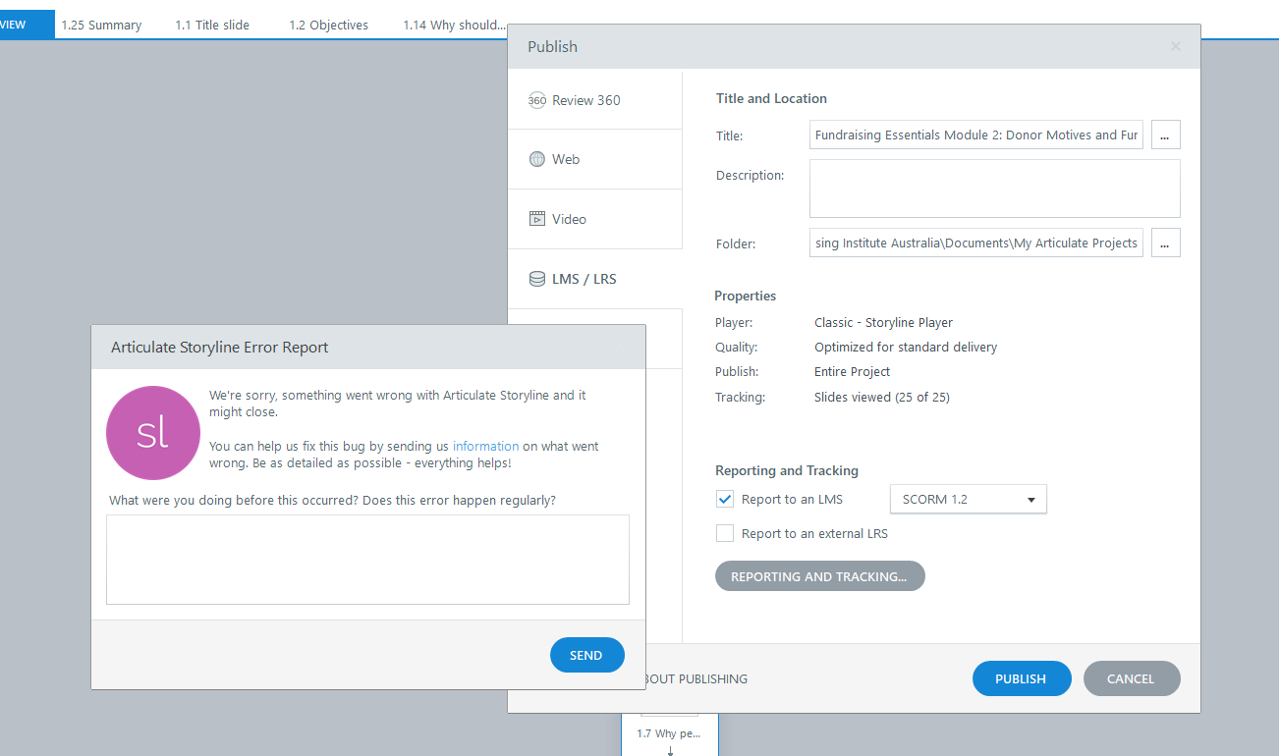Click 'Slides viewed (25 of 25)' tracking value
The width and height of the screenshot is (1279, 756).
882,398
